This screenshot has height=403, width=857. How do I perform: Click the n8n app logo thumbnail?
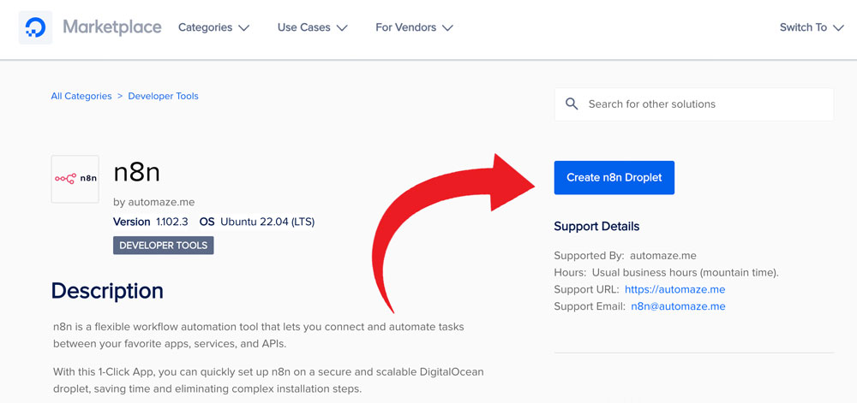[75, 179]
